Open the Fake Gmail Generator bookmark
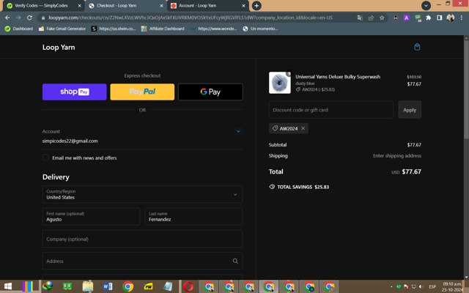This screenshot has width=469, height=293. 62,29
